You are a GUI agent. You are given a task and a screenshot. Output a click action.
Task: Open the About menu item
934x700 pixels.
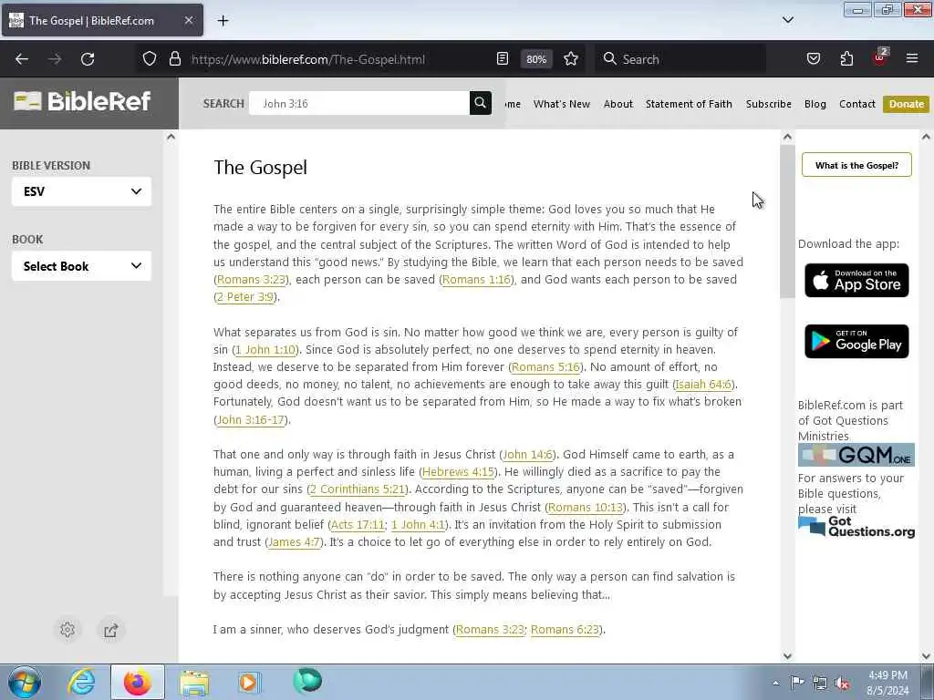coord(618,104)
